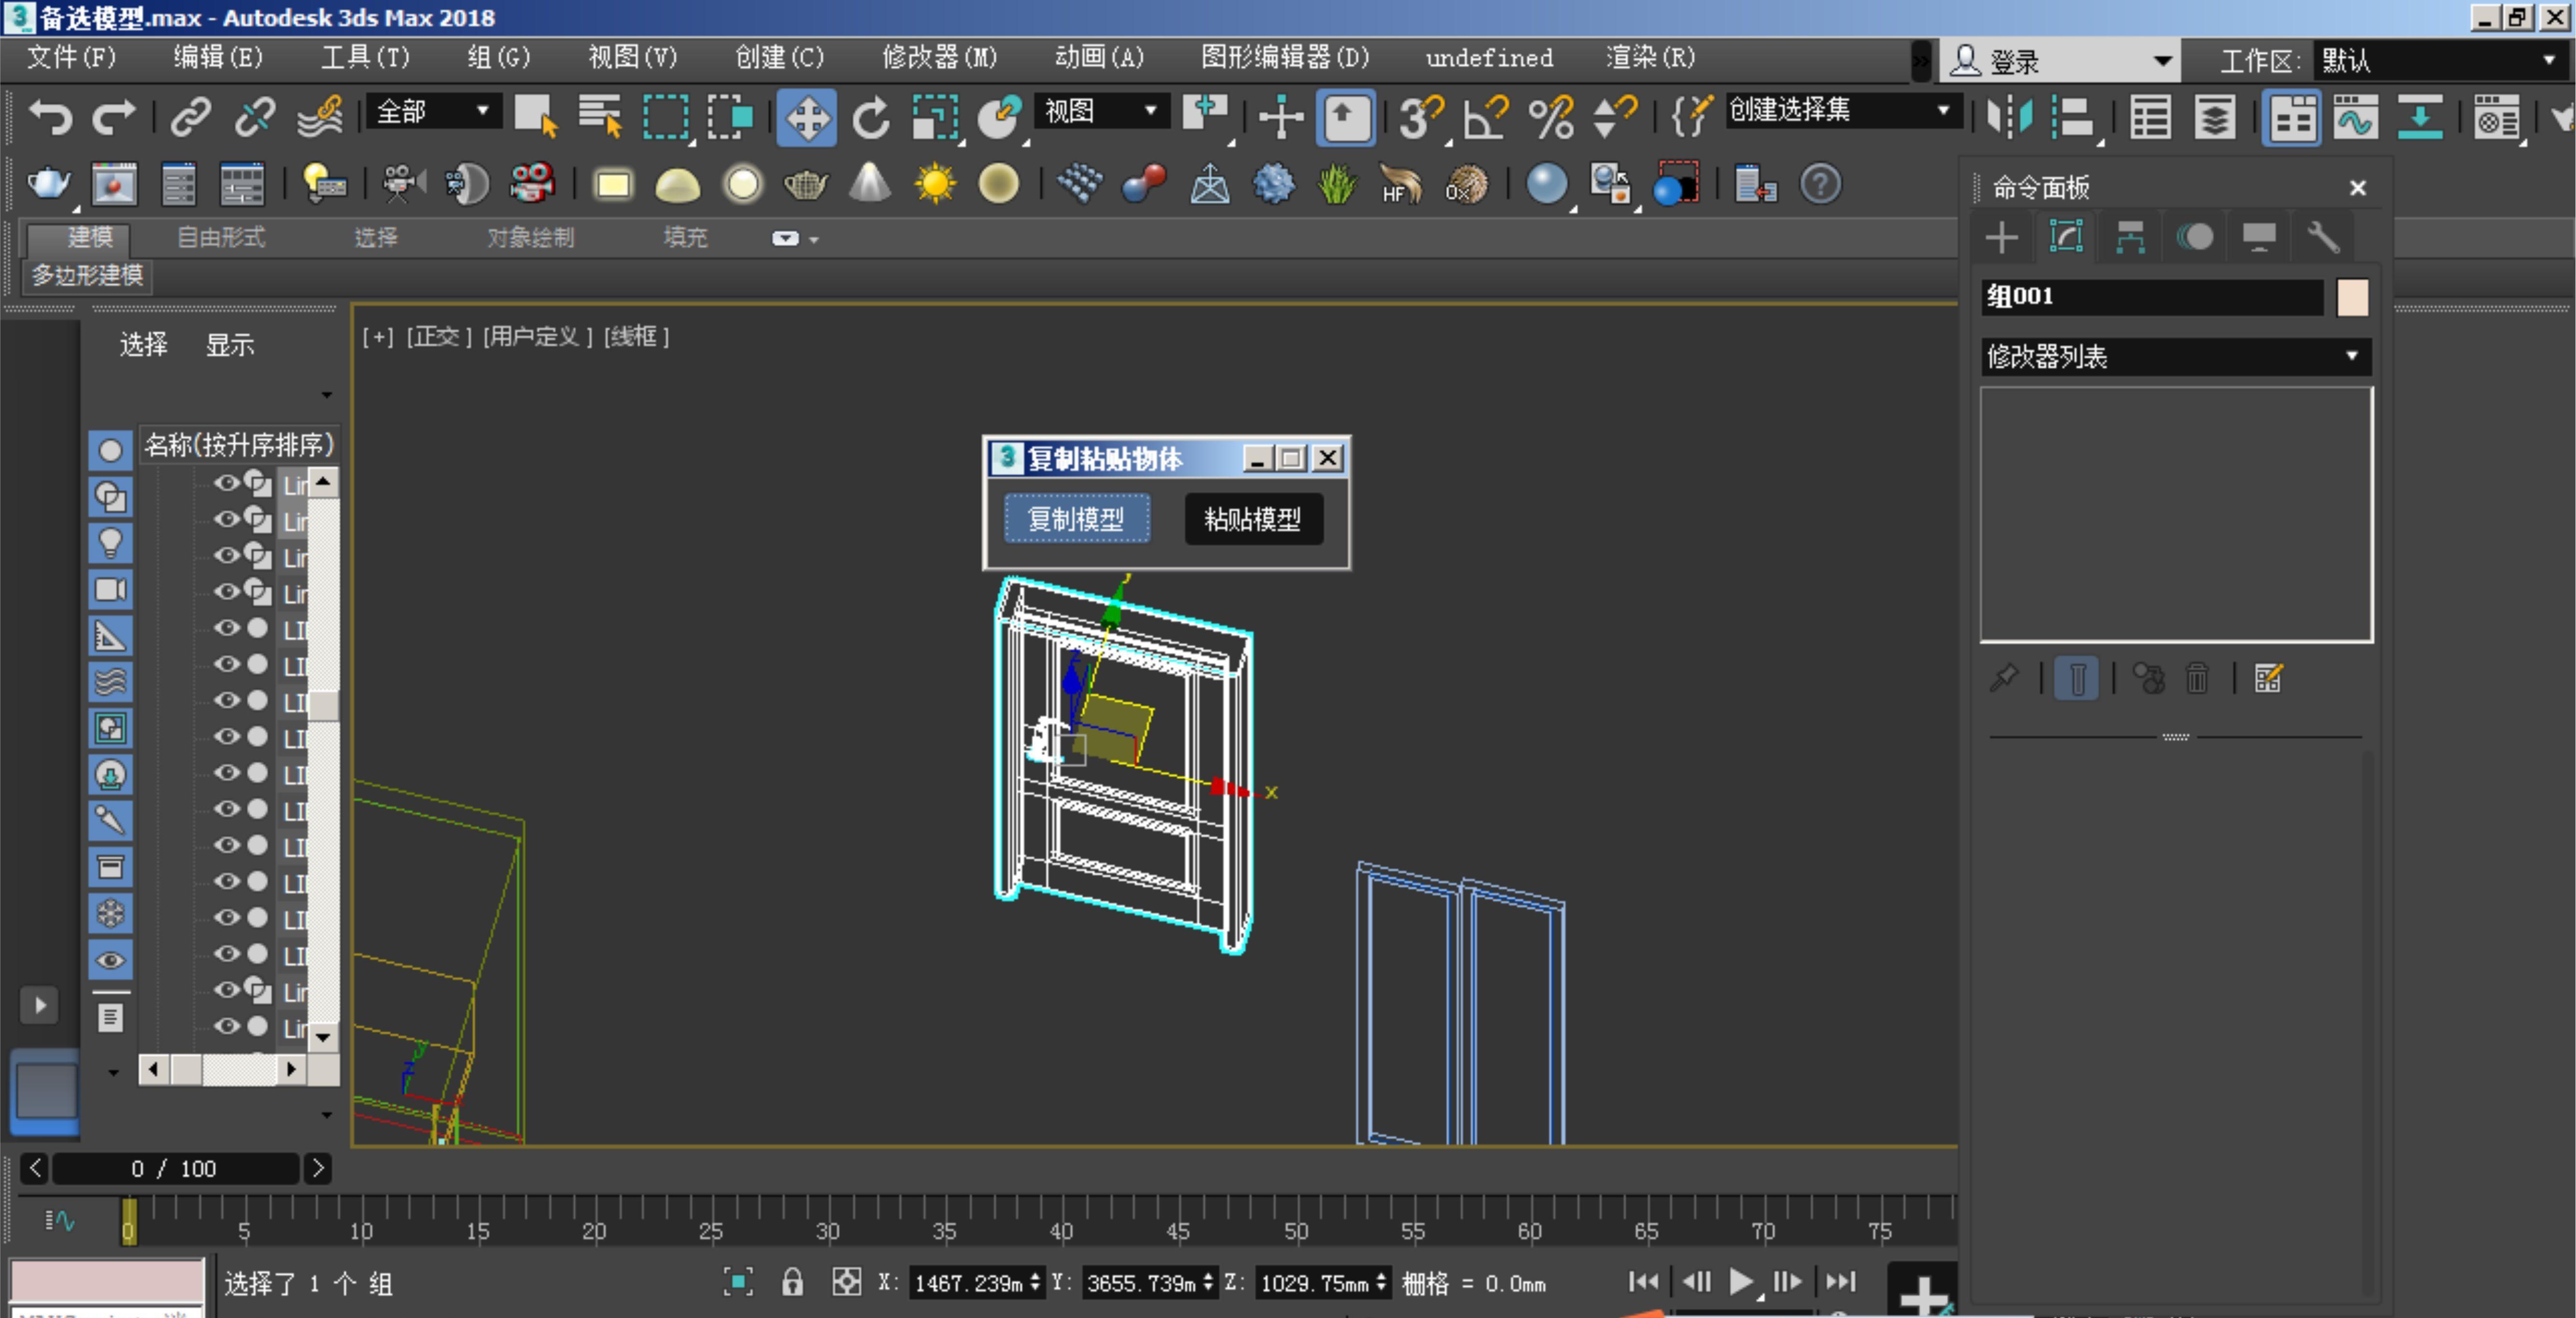Click the 线框 viewport shading label
This screenshot has width=2576, height=1318.
[x=636, y=337]
